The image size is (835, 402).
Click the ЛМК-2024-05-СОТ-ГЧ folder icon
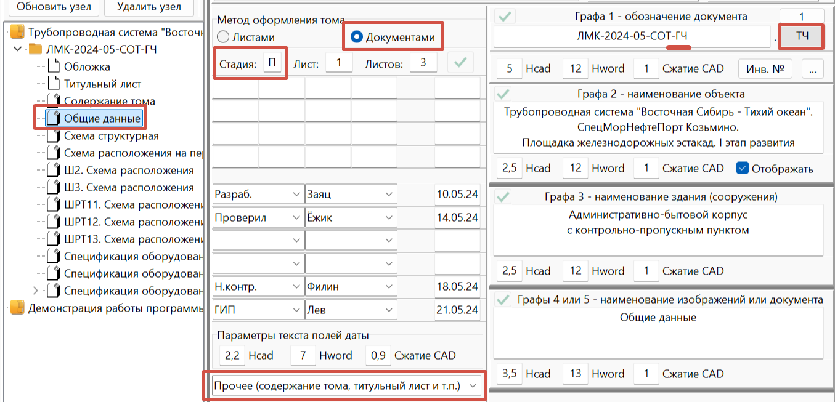36,49
